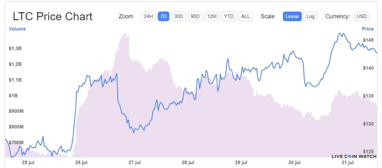Click the 27 jul date marker
This screenshot has height=168, width=382.
[135, 163]
